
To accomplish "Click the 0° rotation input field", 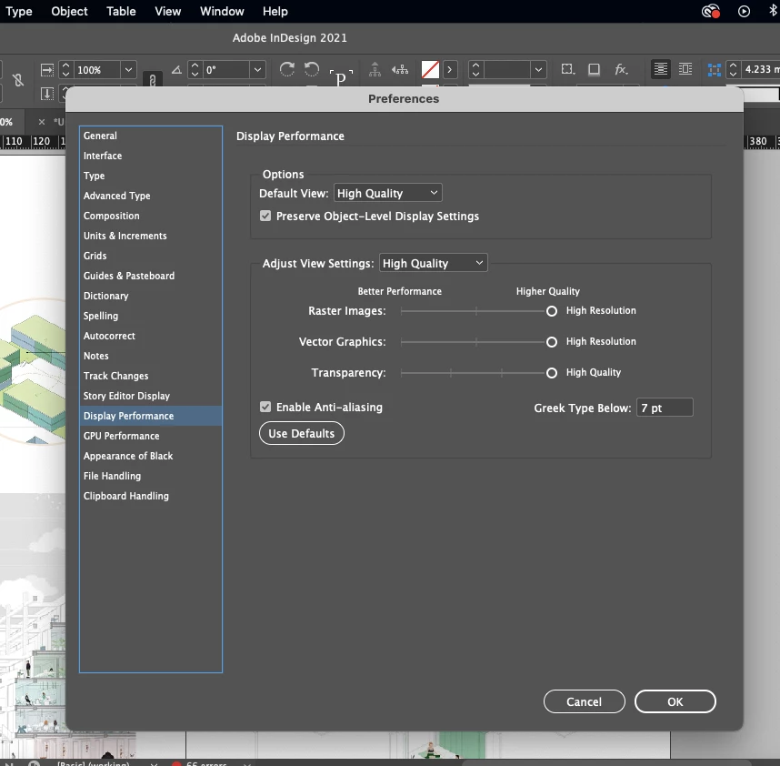I will coord(226,70).
